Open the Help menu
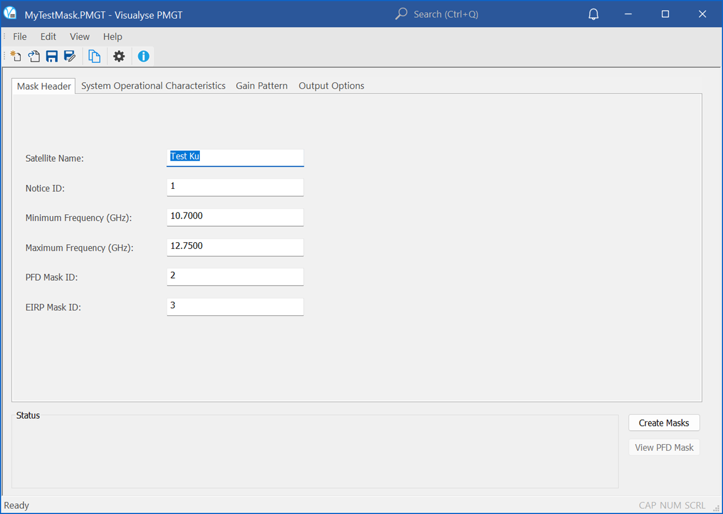Screen dimensions: 723x514 (112, 36)
